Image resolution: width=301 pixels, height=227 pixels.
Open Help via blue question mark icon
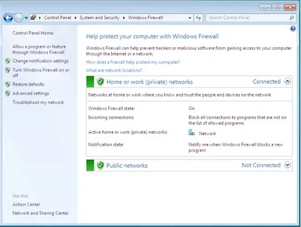click(293, 29)
